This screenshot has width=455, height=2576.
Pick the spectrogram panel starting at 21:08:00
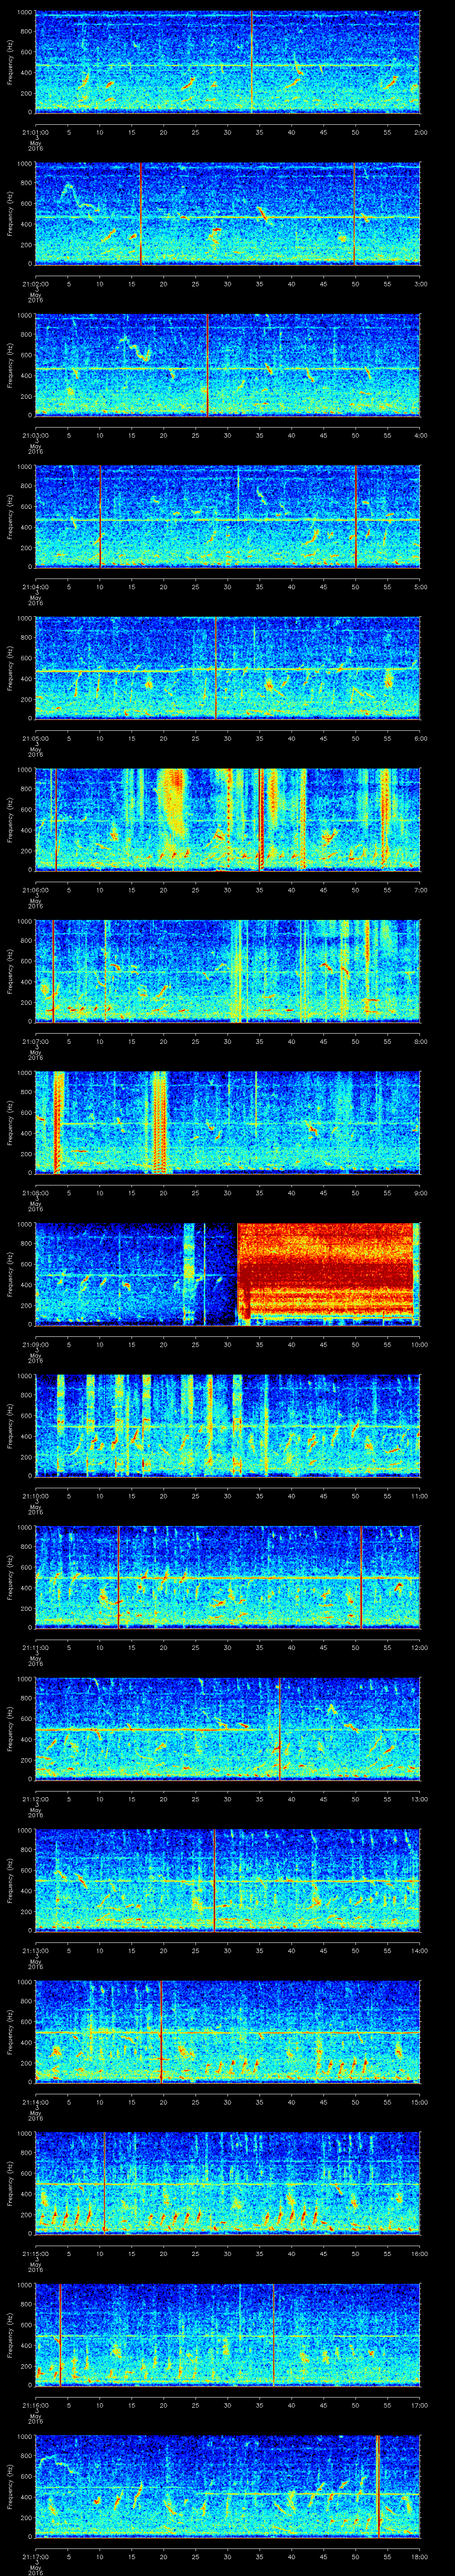click(x=227, y=1122)
